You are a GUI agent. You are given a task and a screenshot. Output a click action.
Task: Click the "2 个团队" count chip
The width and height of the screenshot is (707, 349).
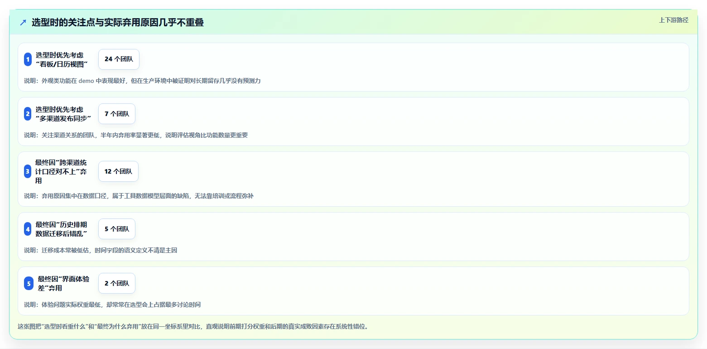[x=117, y=283]
